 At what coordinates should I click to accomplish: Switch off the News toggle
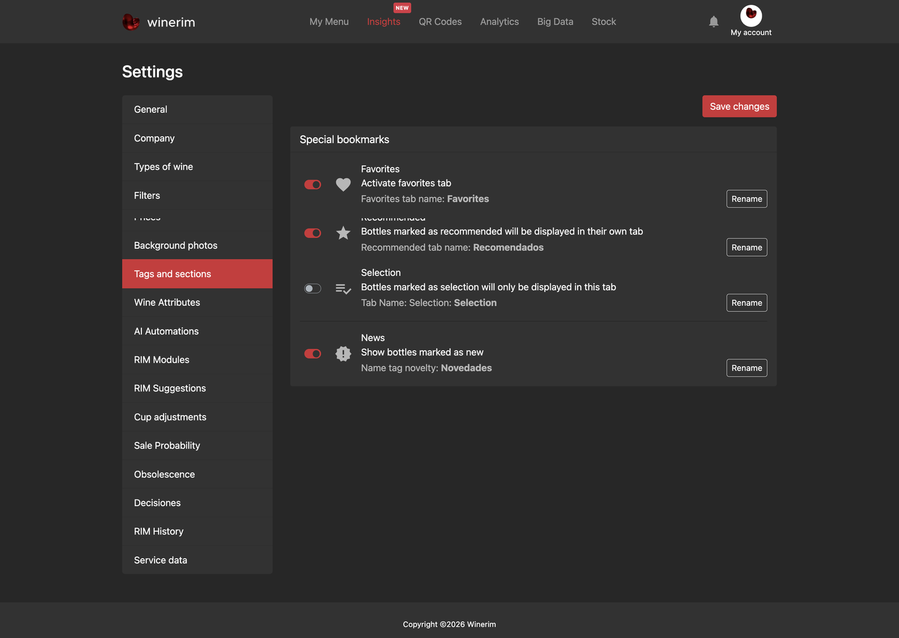pos(313,354)
